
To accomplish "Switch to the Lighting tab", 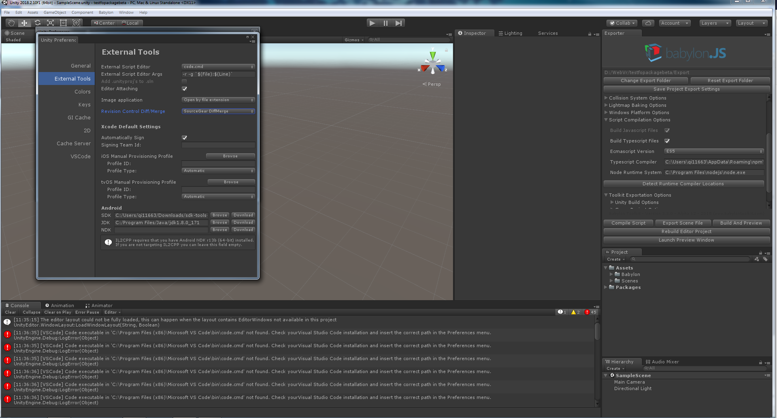I will pyautogui.click(x=511, y=33).
